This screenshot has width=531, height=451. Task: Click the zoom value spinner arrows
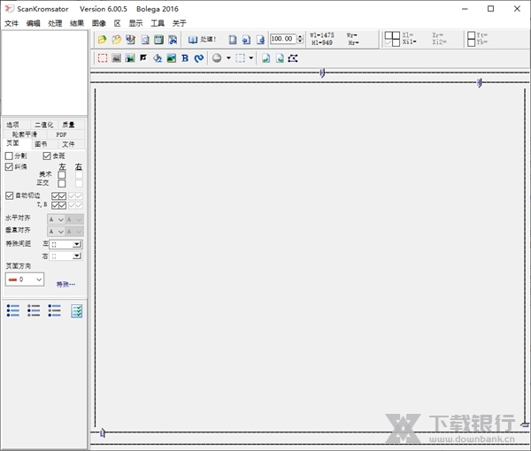(x=300, y=39)
